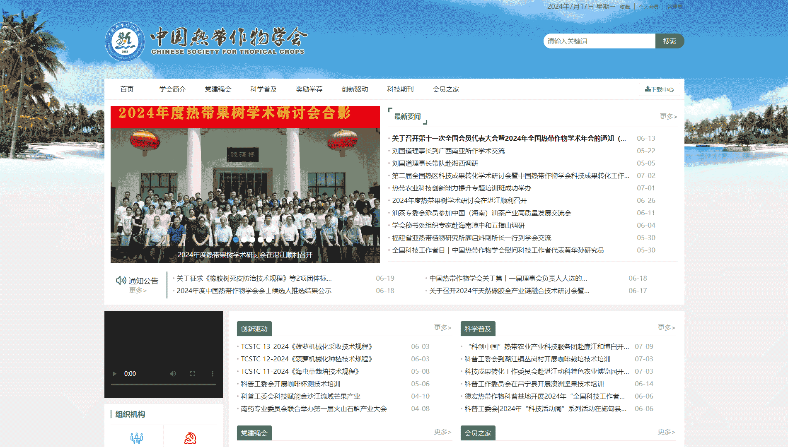
Task: Open the 学会简介 menu item
Action: pyautogui.click(x=173, y=89)
